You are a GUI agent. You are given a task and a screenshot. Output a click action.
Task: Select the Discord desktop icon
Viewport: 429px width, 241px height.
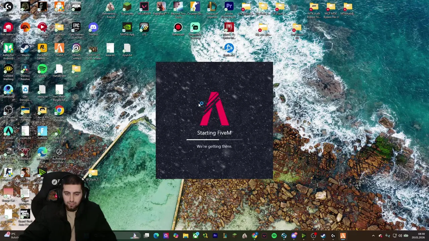click(93, 29)
